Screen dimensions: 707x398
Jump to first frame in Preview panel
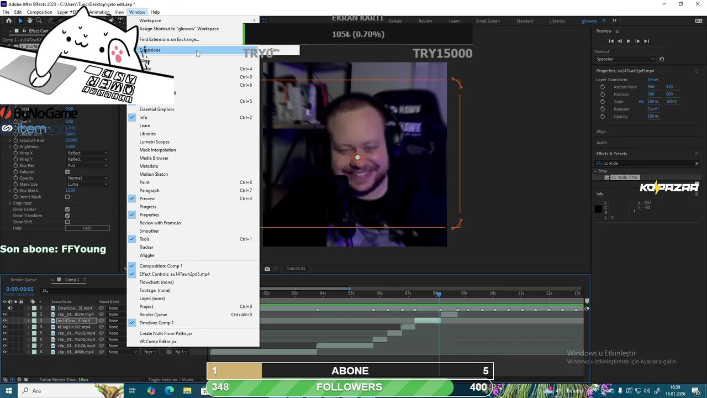pos(611,41)
